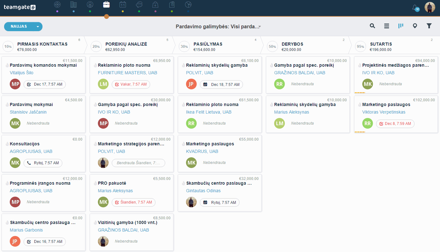The width and height of the screenshot is (440, 252).
Task: Click the drop icon on Konsultacijos card
Action: coord(7,144)
